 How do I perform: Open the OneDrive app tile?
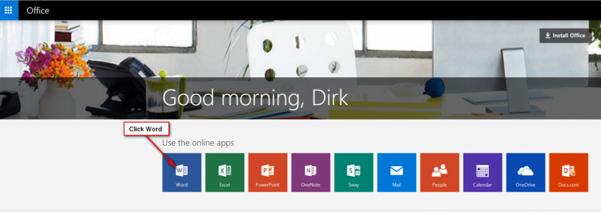(525, 173)
